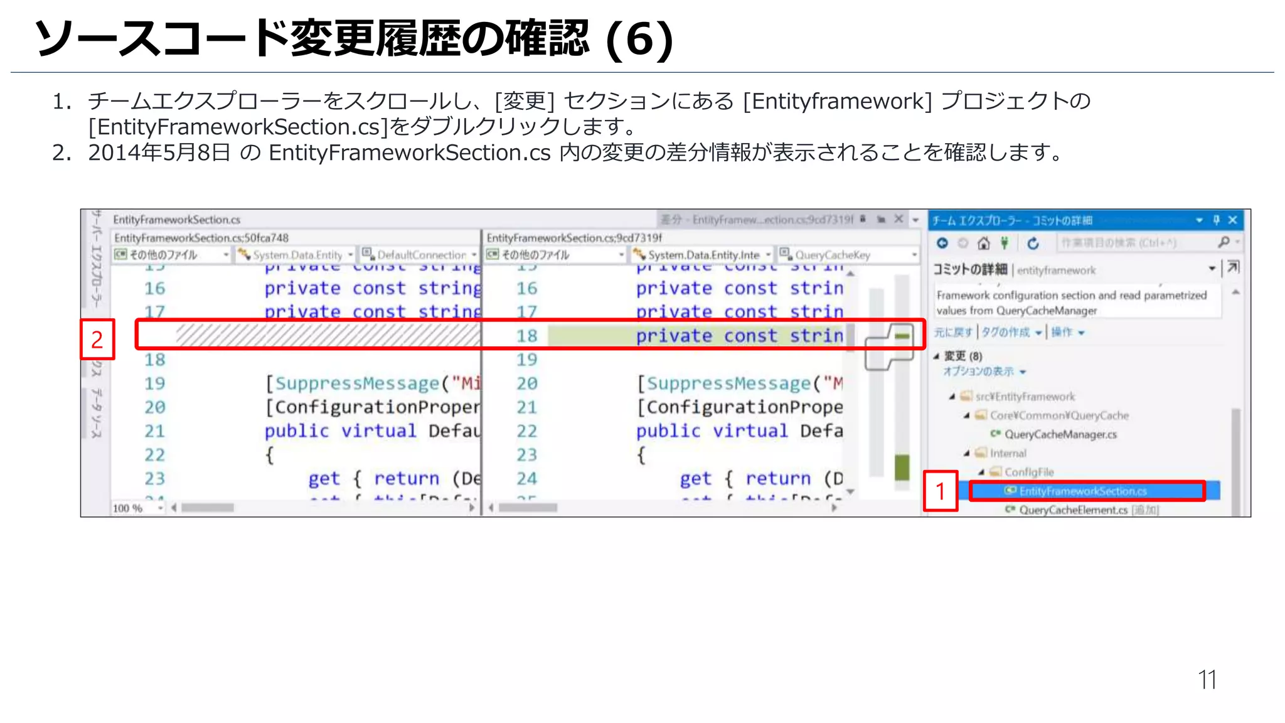Screen dimensions: 1285x723
Task: Click right header EntityFrameworkSection.cs;9cd7319f
Action: pyautogui.click(x=574, y=238)
